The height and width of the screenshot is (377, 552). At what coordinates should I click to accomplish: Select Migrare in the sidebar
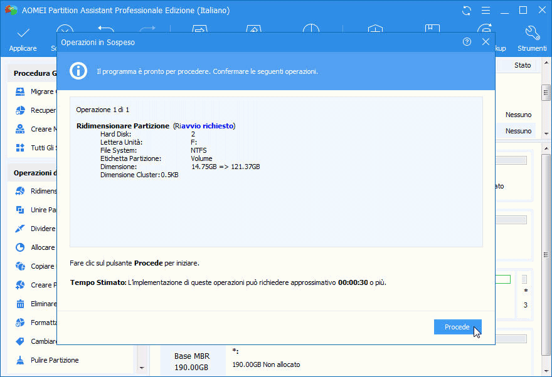tap(35, 91)
